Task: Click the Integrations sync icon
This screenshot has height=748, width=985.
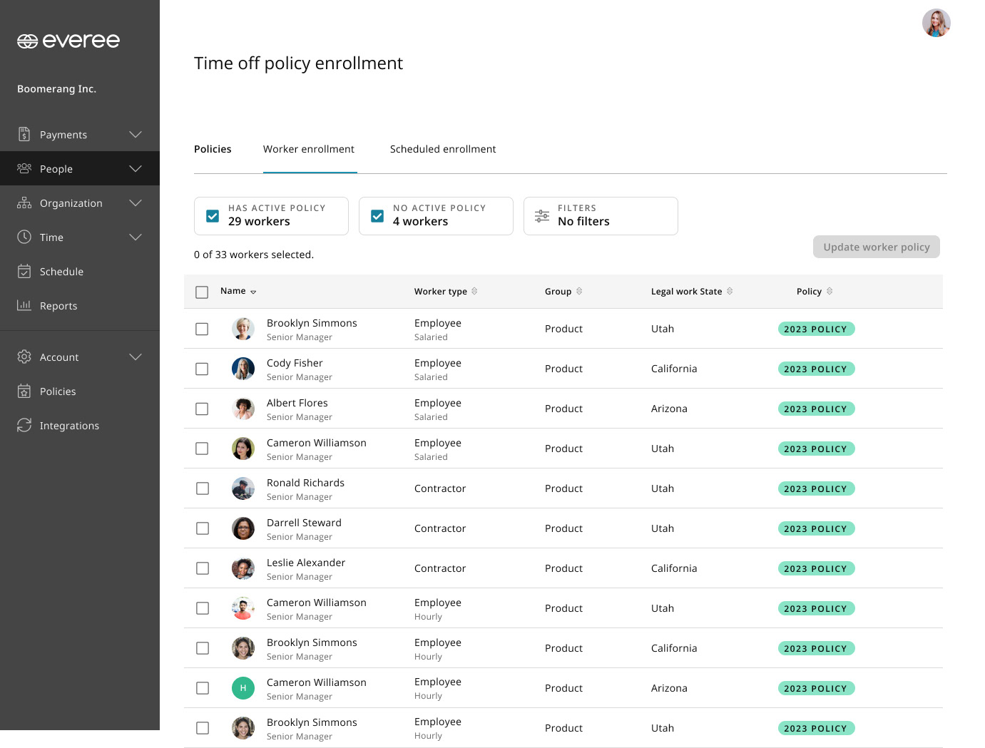Action: [24, 425]
